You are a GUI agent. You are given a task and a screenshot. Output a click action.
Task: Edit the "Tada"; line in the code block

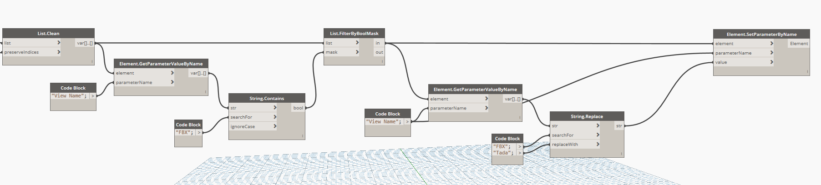503,153
